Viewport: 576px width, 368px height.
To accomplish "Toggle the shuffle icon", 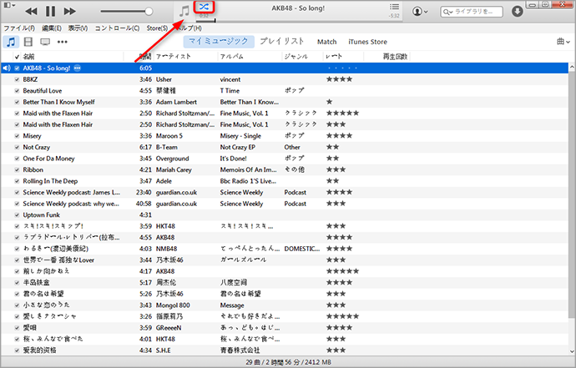I will click(x=205, y=7).
